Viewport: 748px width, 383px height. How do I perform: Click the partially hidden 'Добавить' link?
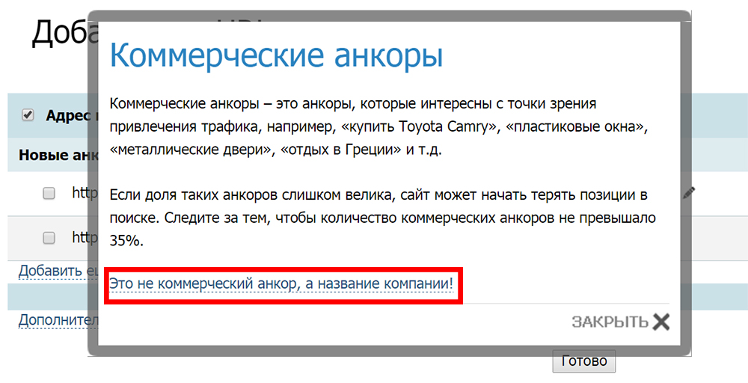coord(51,270)
